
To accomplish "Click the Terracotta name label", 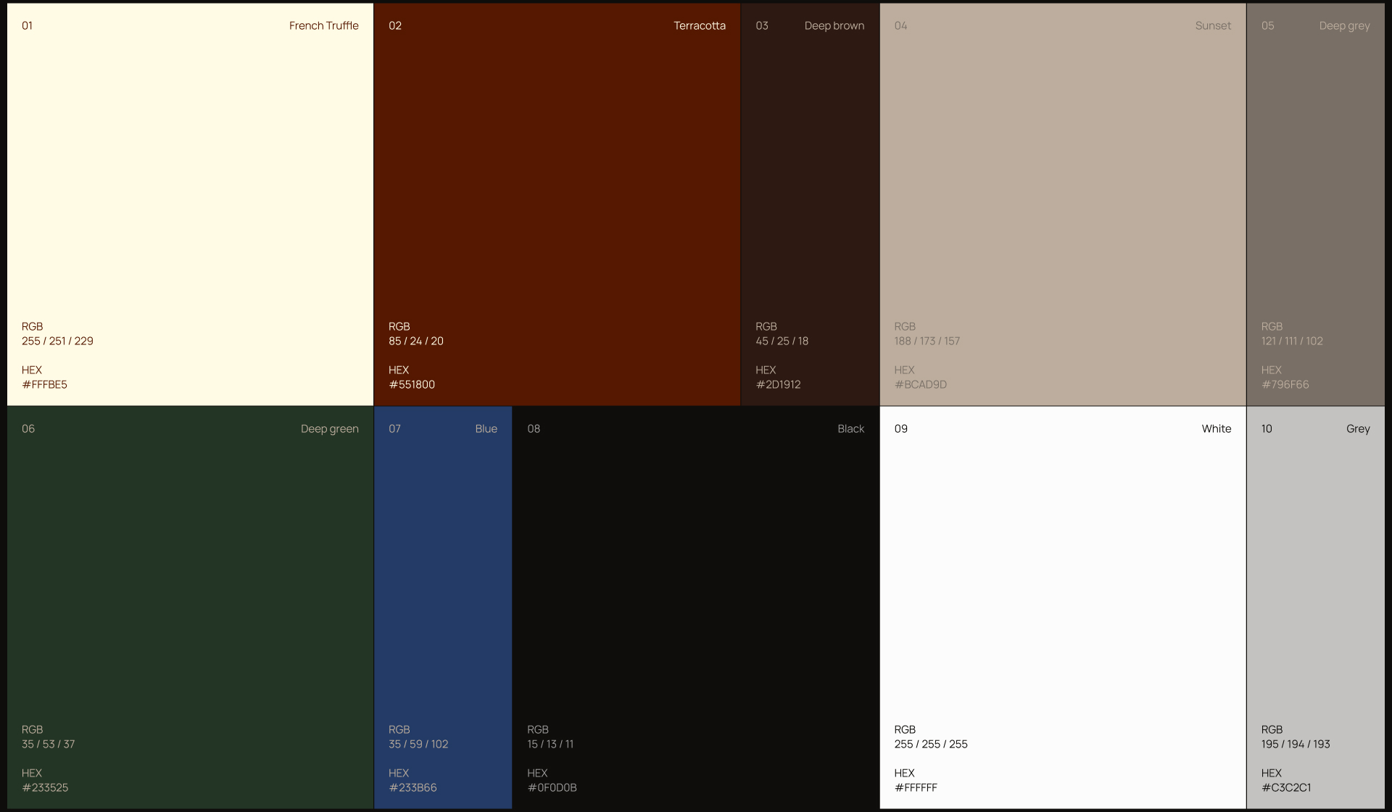I will [699, 25].
